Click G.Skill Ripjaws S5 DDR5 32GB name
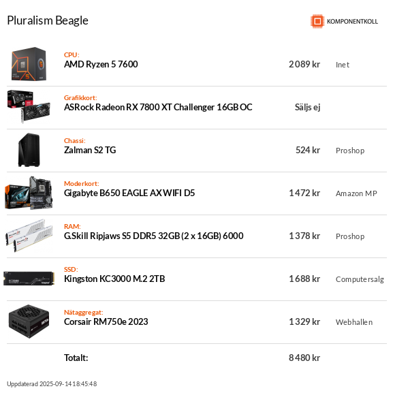Image resolution: width=393 pixels, height=393 pixels. pos(154,236)
